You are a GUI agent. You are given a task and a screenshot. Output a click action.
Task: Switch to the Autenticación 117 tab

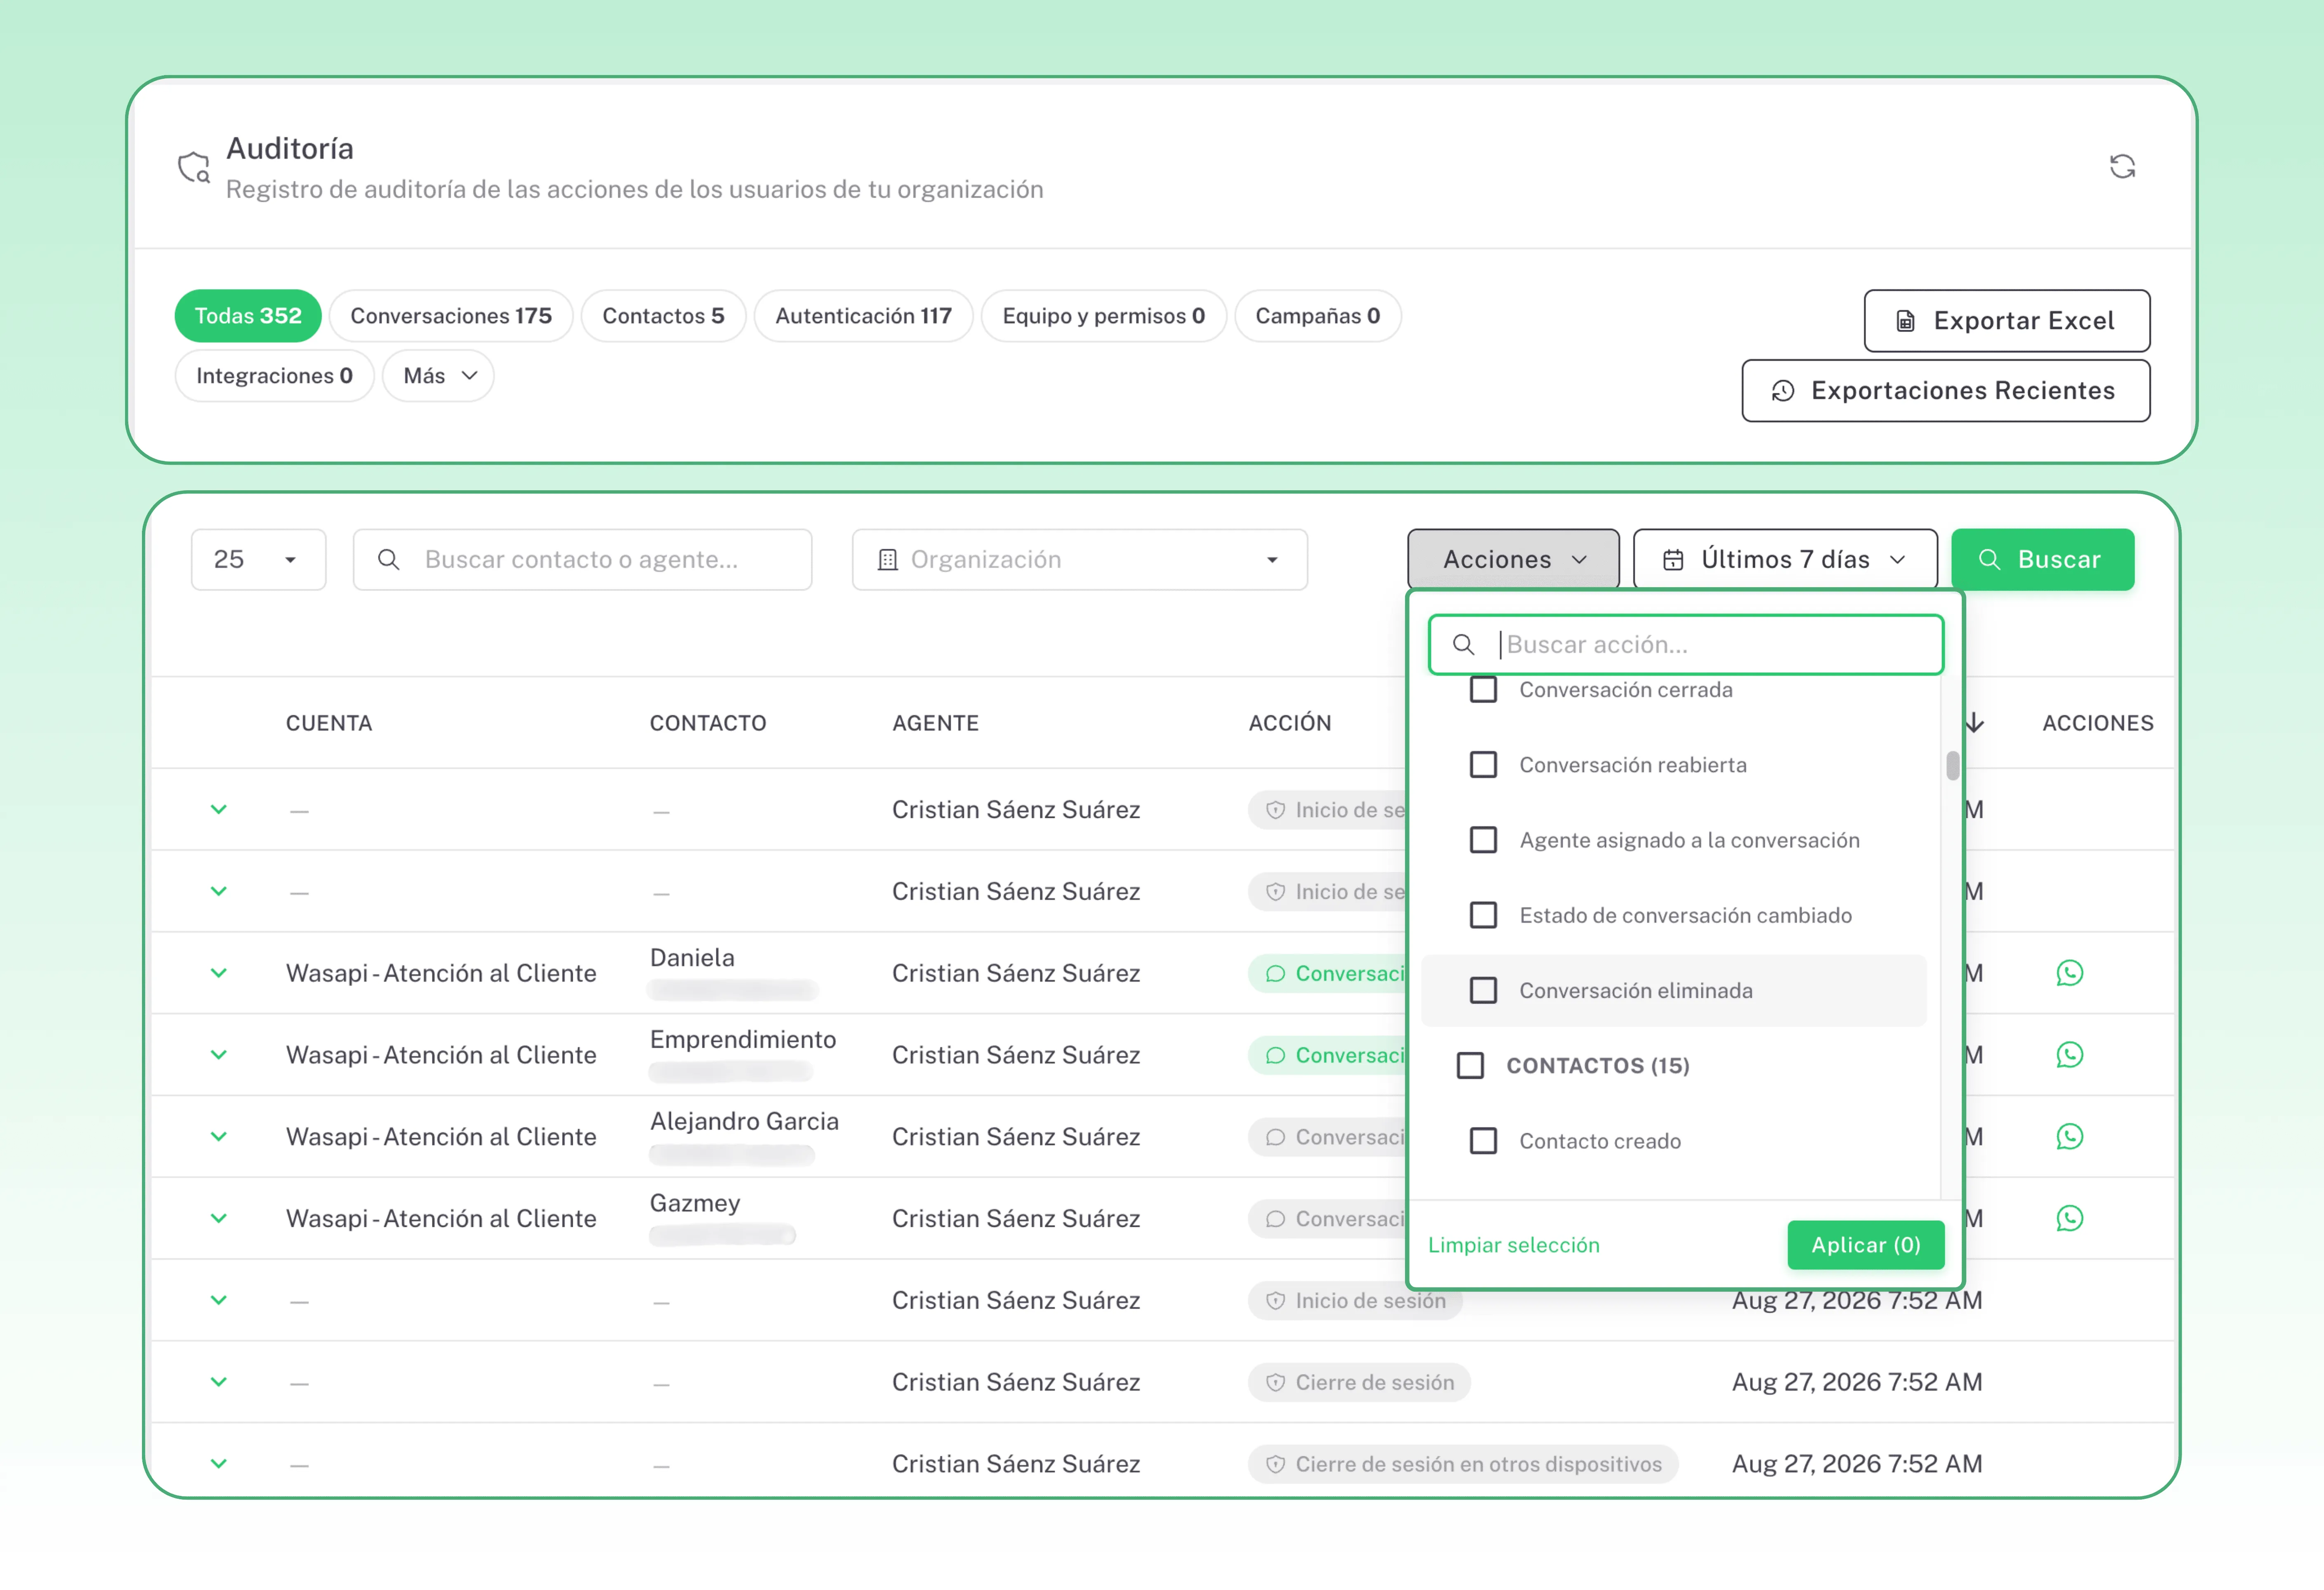(x=863, y=316)
